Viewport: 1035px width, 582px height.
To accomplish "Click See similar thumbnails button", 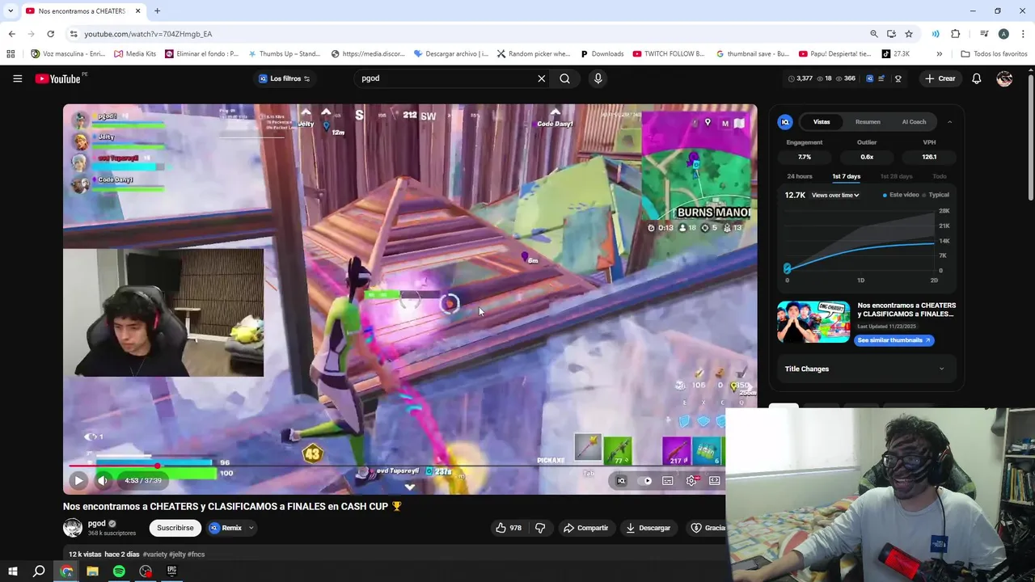I will pyautogui.click(x=893, y=340).
